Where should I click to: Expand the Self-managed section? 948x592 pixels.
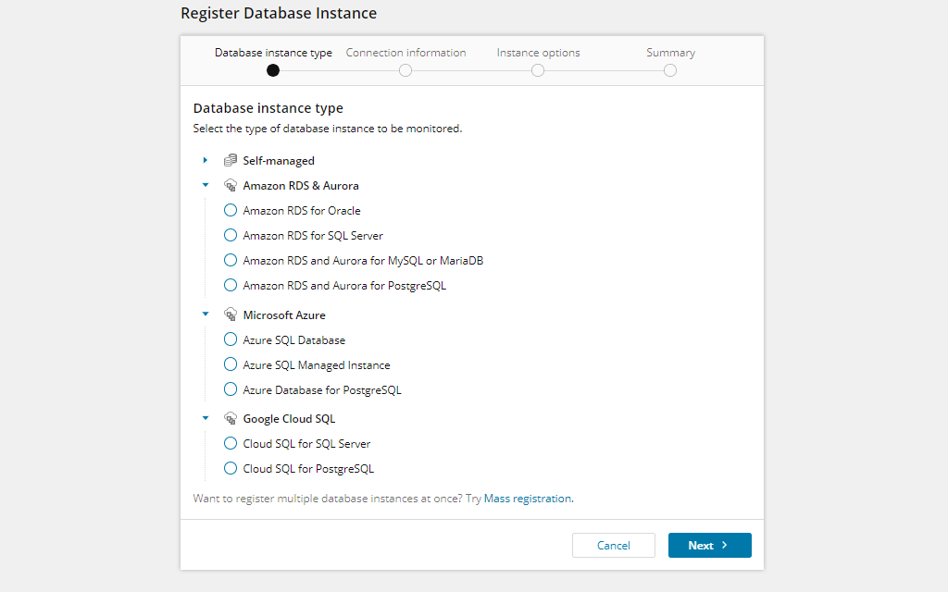[x=205, y=159]
